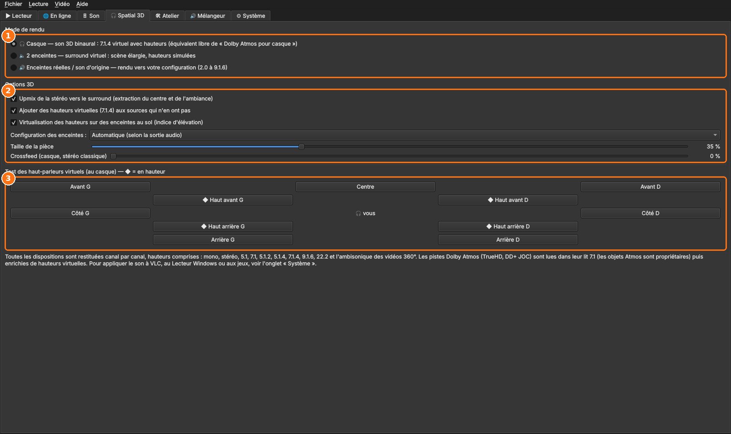Switch to the Lecteur tab
This screenshot has height=434, width=731.
click(19, 16)
